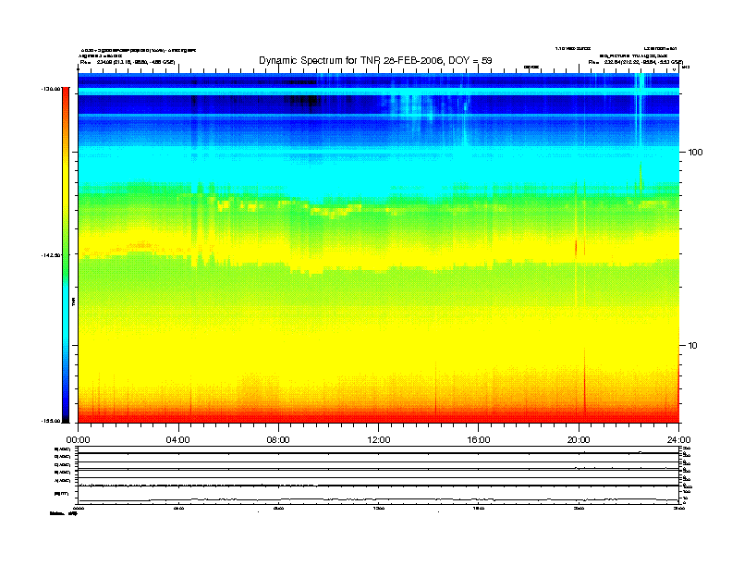Click the '-142.50' color bar label
Image resolution: width=732 pixels, height=566 pixels.
click(x=51, y=255)
